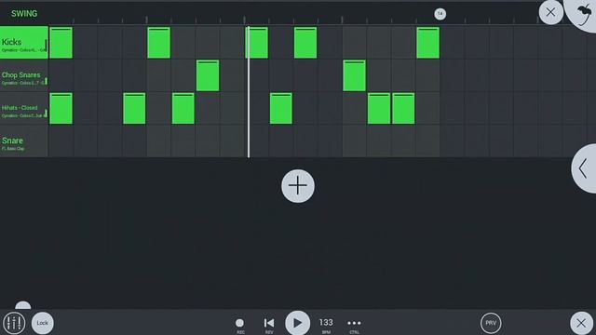Image resolution: width=596 pixels, height=335 pixels.
Task: Close the panel with the bottom-right X
Action: (581, 323)
